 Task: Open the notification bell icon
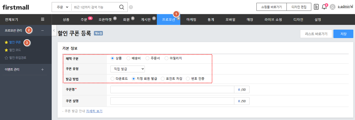click(324, 7)
